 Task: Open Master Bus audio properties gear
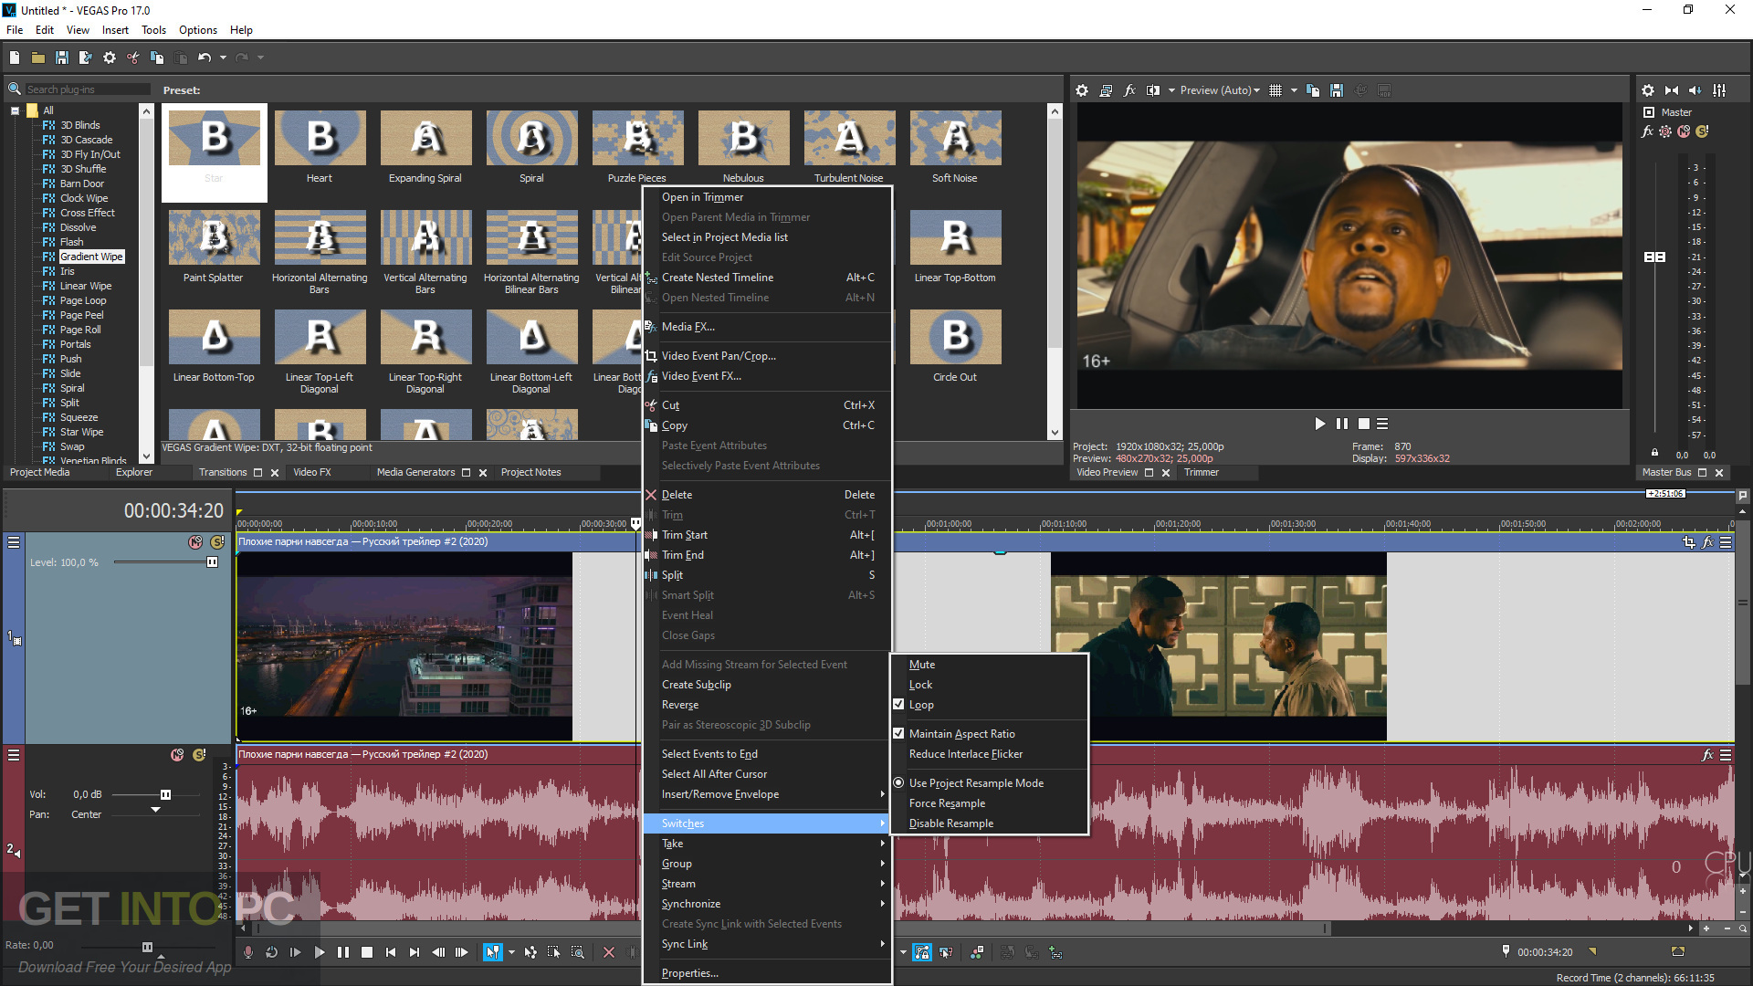[1648, 90]
